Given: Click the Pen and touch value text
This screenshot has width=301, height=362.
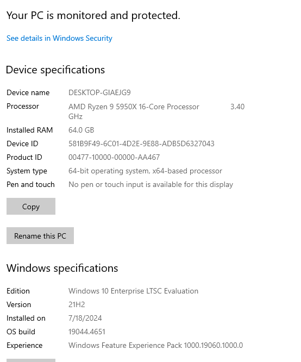Looking at the screenshot, I should pyautogui.click(x=150, y=184).
